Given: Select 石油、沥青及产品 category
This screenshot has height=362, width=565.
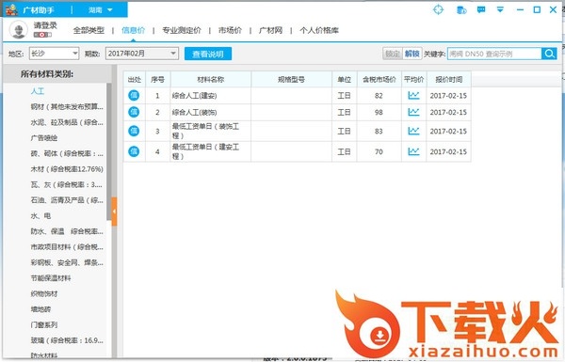Looking at the screenshot, I should (x=67, y=200).
